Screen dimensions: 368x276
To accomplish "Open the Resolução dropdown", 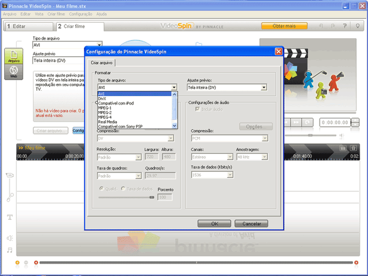I will click(x=139, y=157).
